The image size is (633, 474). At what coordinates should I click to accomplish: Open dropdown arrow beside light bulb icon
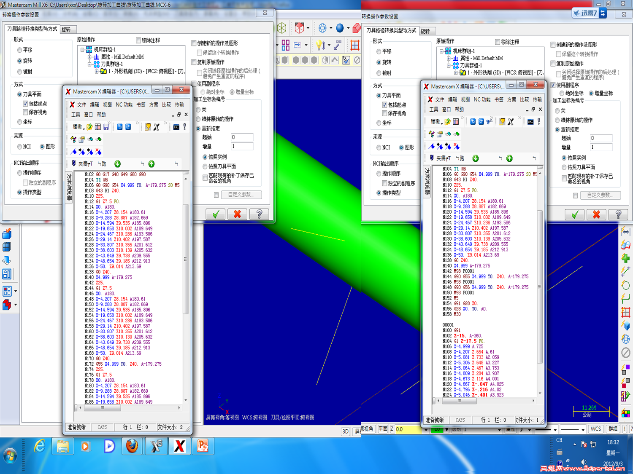click(x=329, y=45)
